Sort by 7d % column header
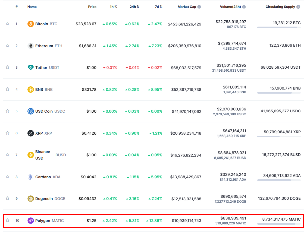304x232 pixels. click(x=158, y=7)
